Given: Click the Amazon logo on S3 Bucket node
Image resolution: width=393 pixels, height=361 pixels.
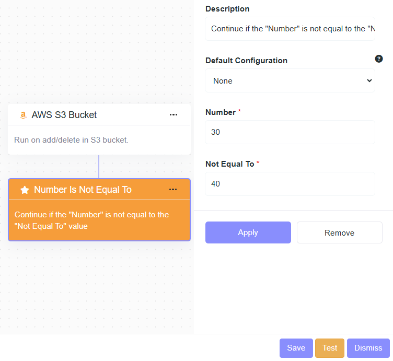Looking at the screenshot, I should 23,115.
